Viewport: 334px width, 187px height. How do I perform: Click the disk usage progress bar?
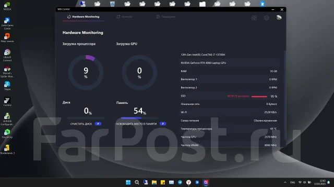[86, 118]
